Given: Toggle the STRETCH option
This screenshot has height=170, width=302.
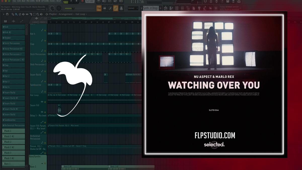Looking at the screenshot, I should pos(46,22).
